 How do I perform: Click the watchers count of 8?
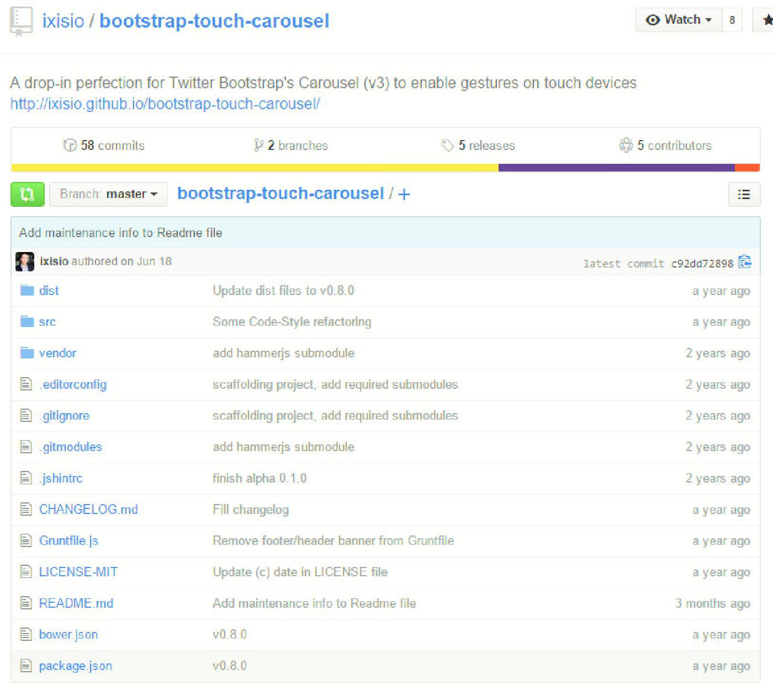point(732,20)
